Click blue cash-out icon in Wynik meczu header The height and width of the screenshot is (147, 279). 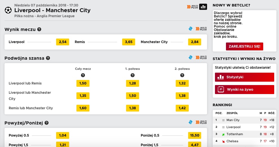tap(191, 29)
